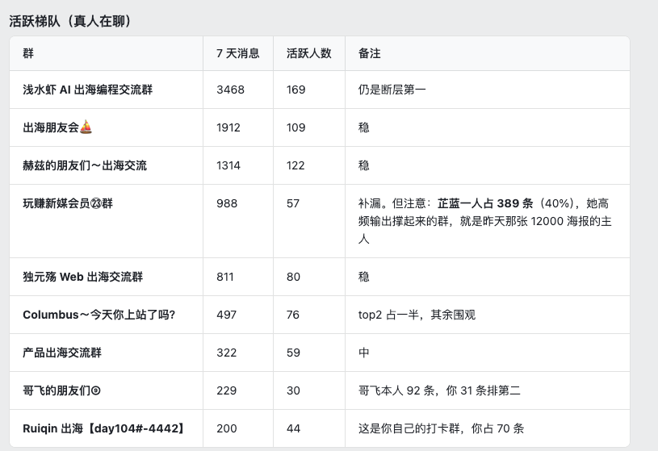Select group name 产品出海交流群
This screenshot has height=451, width=658.
(x=62, y=353)
